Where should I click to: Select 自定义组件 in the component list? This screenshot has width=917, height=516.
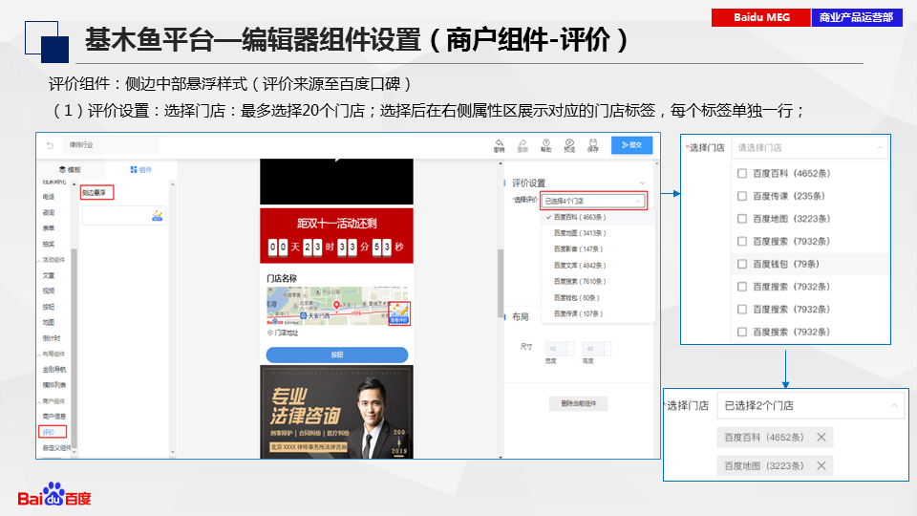tap(56, 447)
